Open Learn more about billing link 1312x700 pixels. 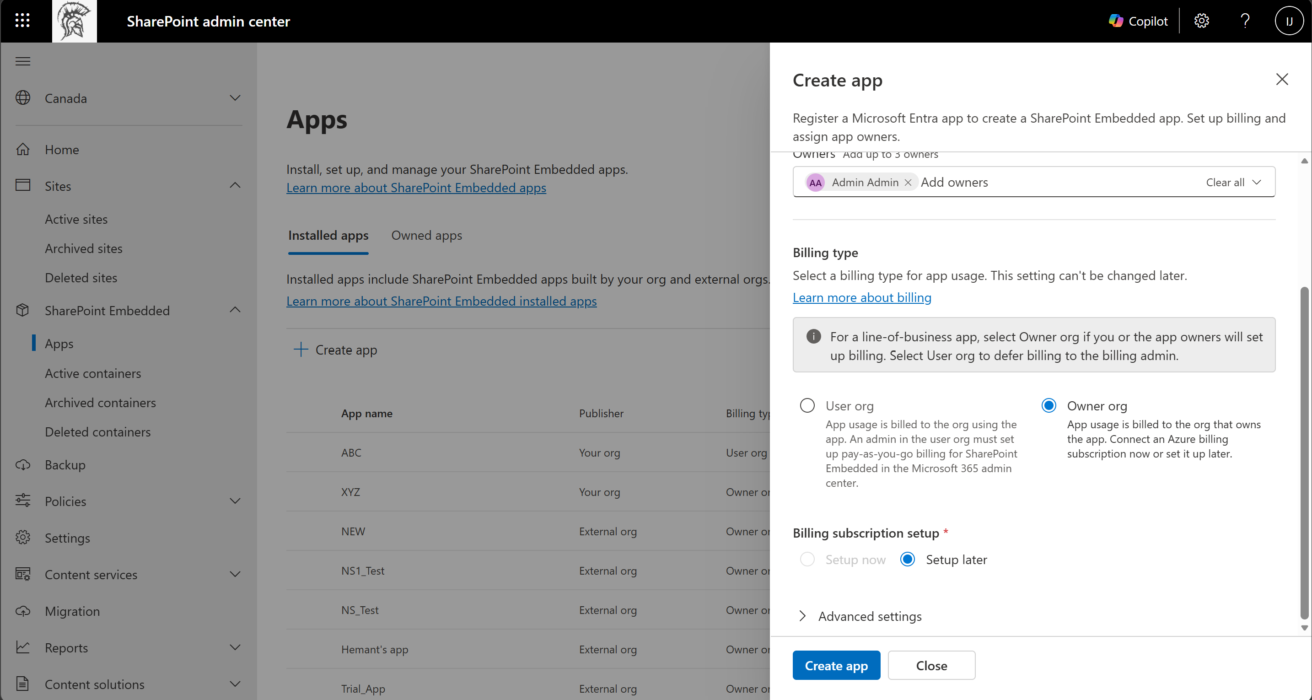point(862,297)
